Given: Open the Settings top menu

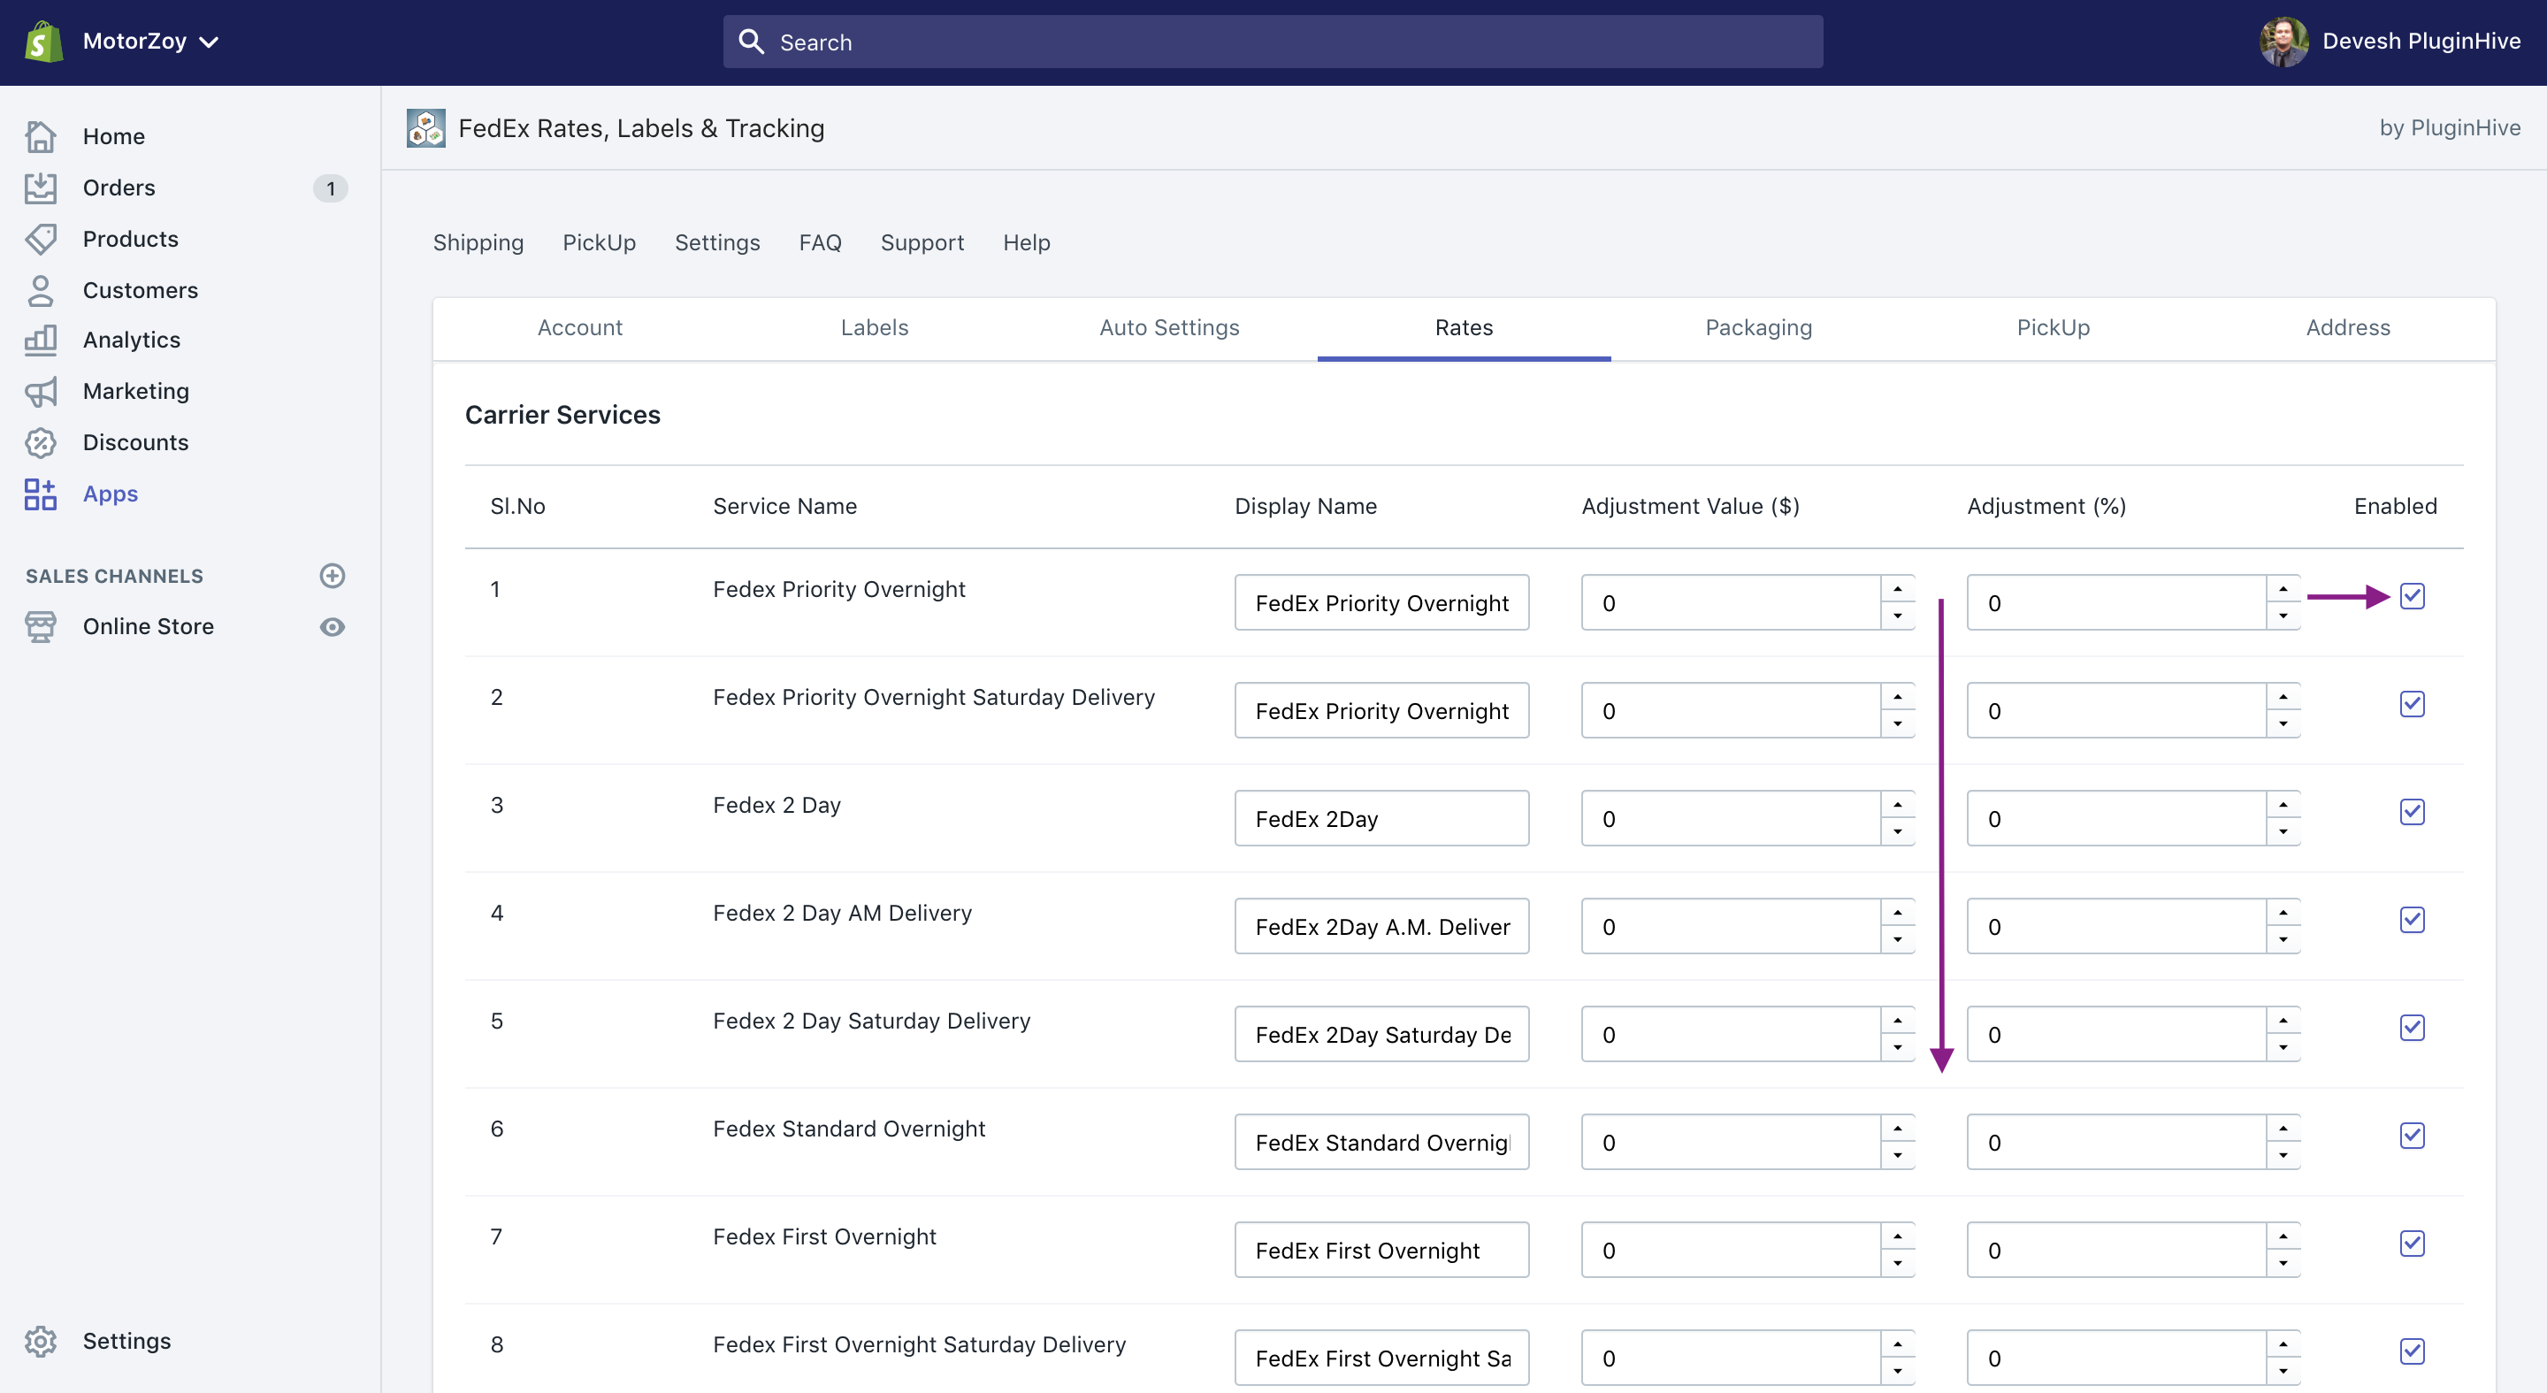Looking at the screenshot, I should pos(717,243).
